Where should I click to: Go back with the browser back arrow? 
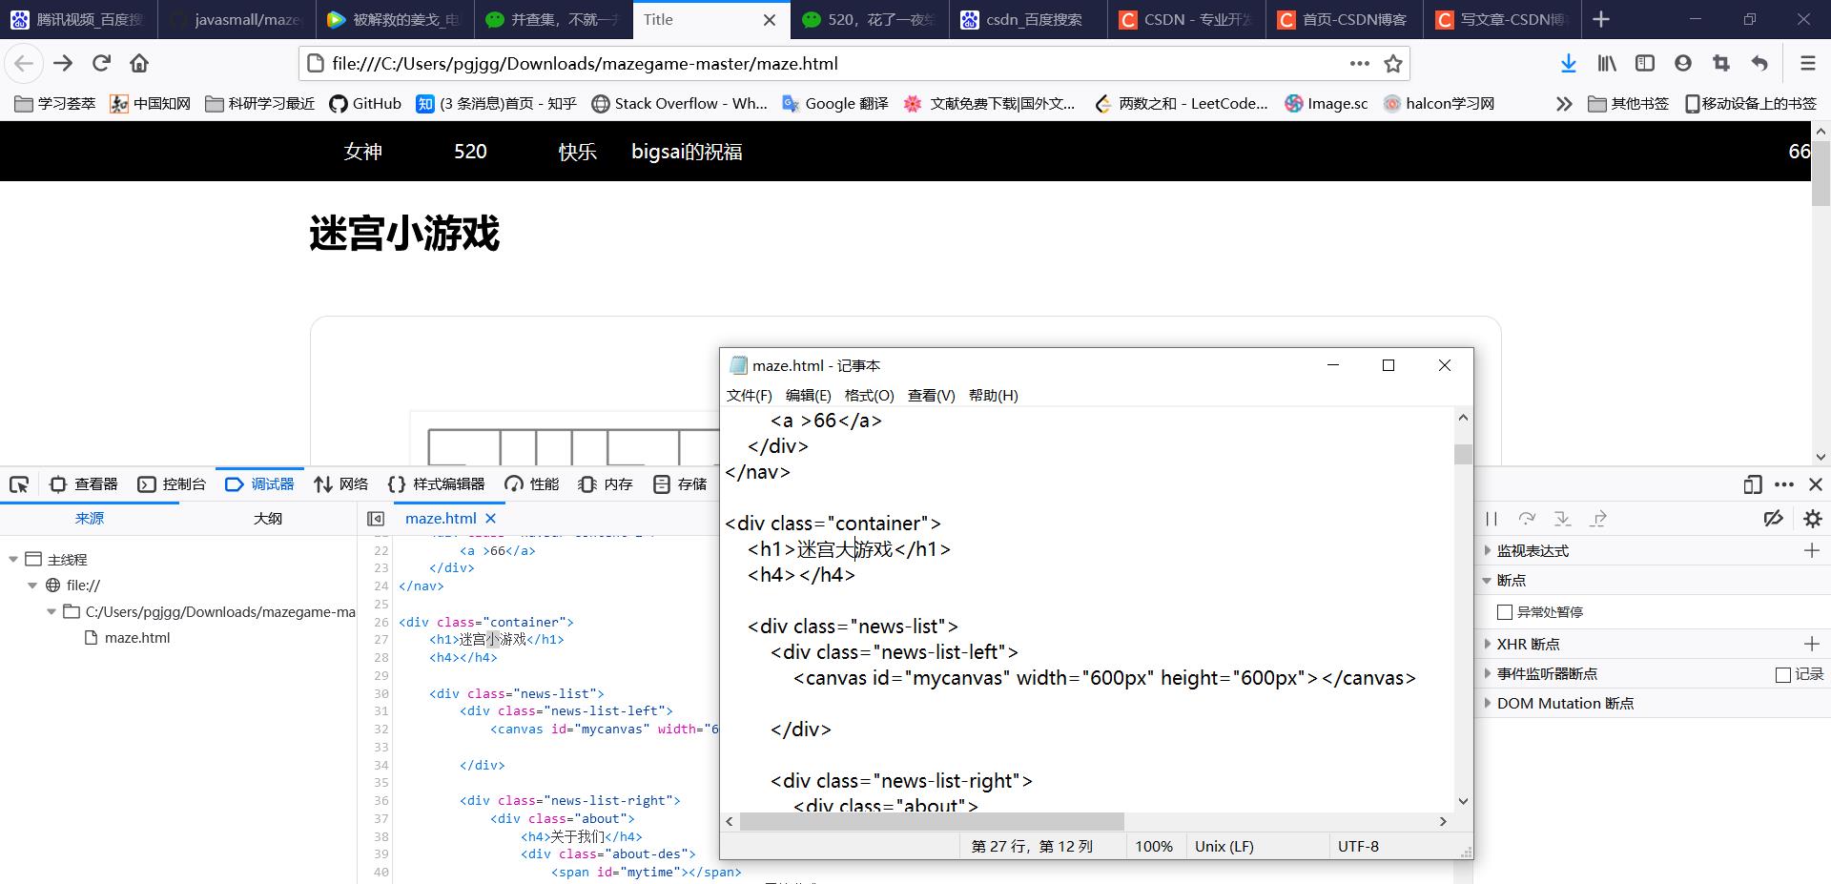point(24,64)
